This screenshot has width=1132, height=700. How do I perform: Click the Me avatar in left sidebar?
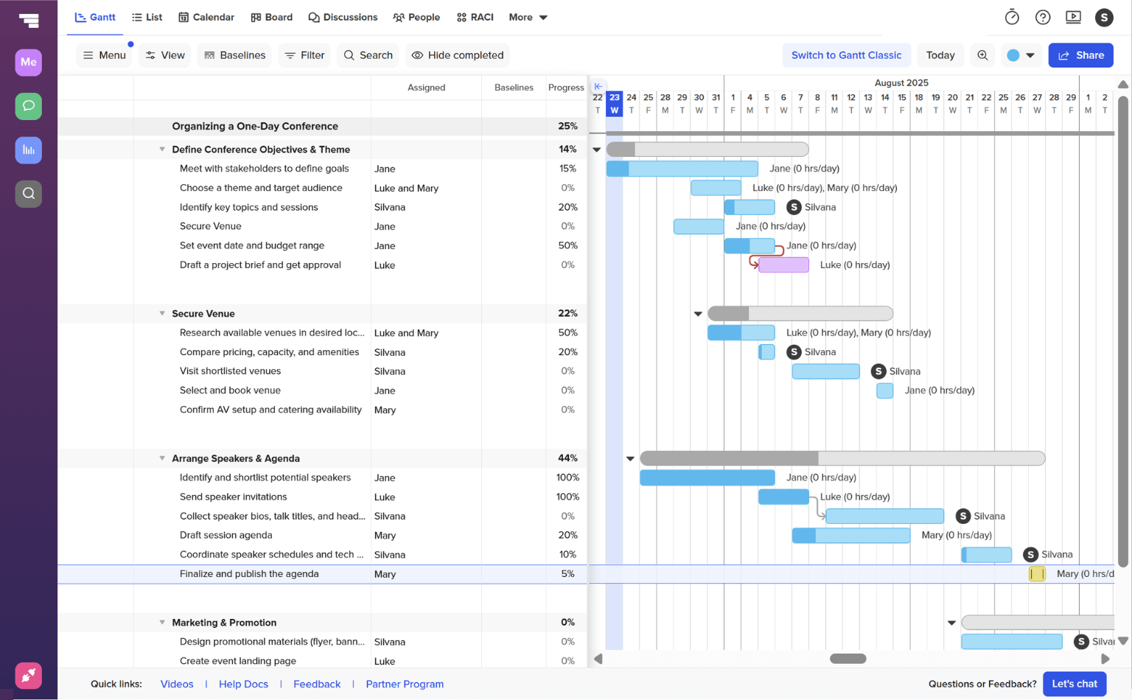28,63
